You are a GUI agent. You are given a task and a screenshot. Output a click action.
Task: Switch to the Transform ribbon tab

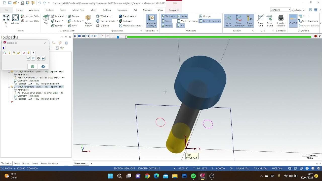point(122,10)
